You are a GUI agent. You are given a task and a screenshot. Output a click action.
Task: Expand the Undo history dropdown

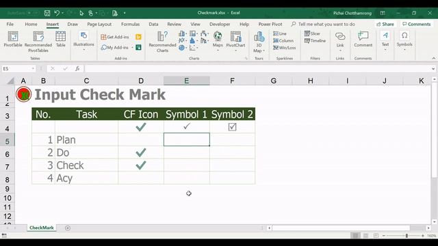62,13
